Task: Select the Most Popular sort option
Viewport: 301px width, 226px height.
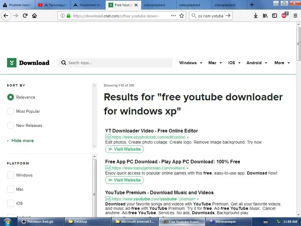Action: point(11,111)
